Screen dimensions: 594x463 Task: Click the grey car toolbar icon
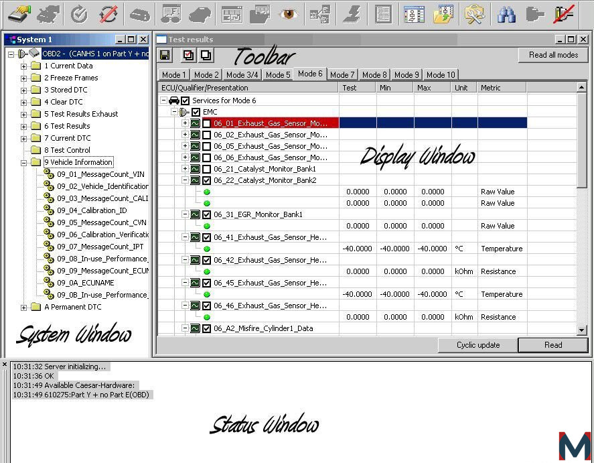(200, 15)
